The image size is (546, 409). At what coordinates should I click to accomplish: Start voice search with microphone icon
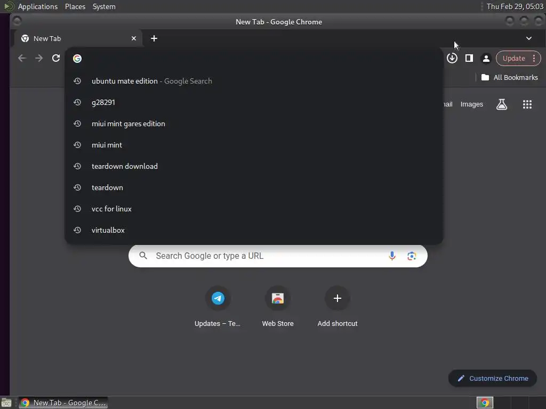pos(392,256)
